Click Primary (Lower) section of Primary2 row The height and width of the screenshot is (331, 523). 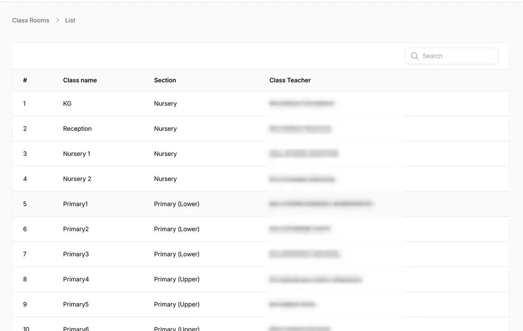(177, 229)
